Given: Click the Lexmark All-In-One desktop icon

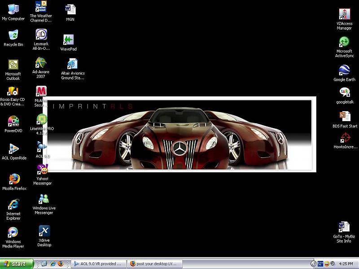Looking at the screenshot, I should tap(41, 39).
